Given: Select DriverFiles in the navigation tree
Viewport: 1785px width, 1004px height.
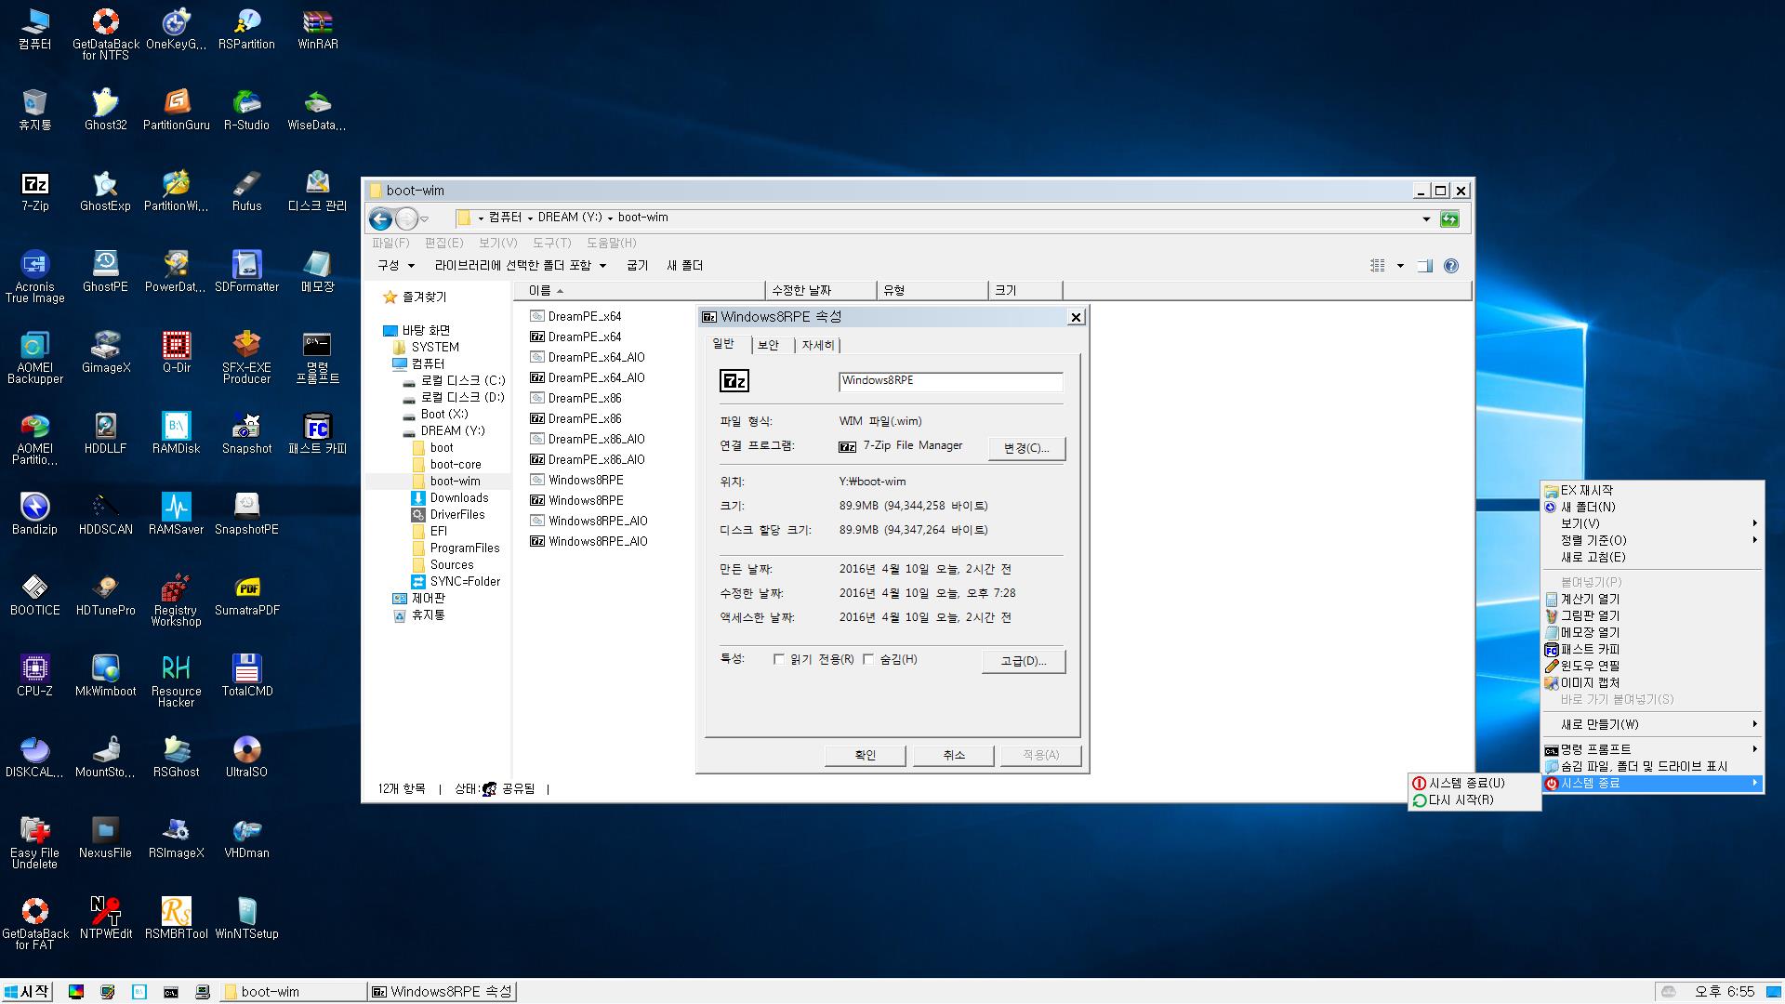Looking at the screenshot, I should coord(448,514).
